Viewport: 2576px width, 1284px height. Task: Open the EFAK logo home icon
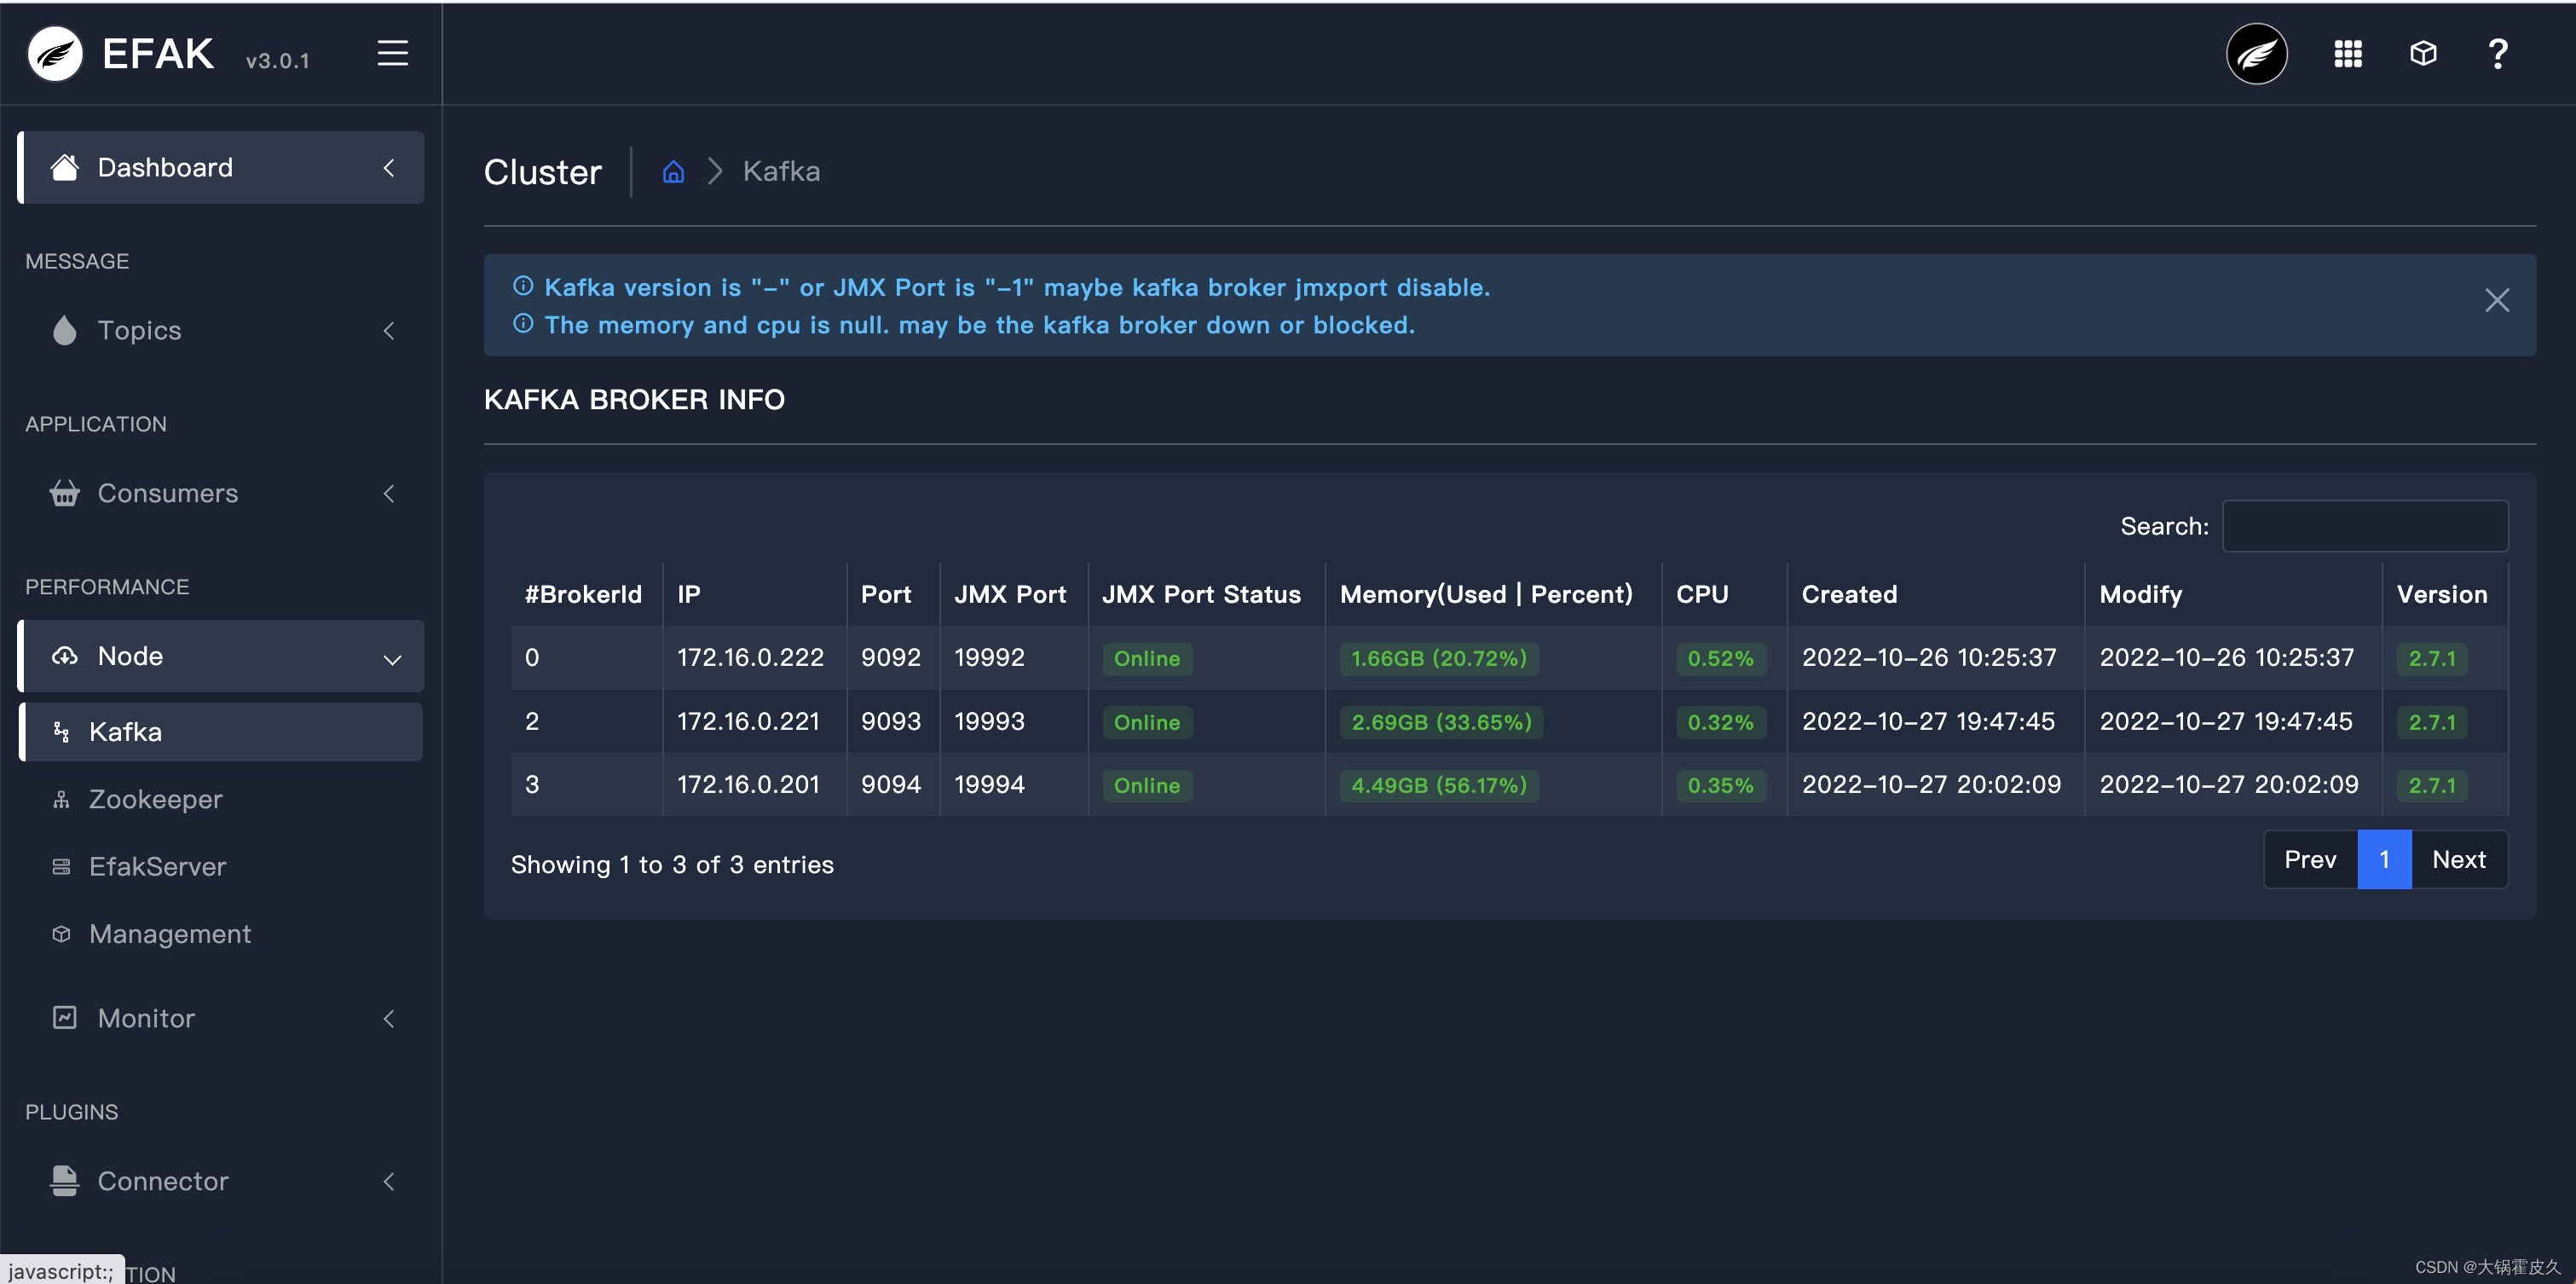pyautogui.click(x=55, y=53)
